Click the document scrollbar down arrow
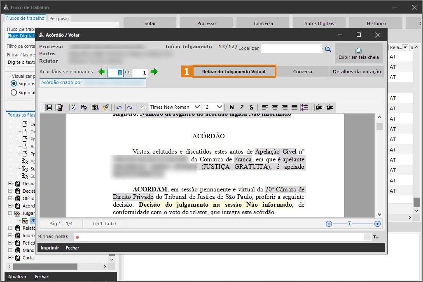This screenshot has width=423, height=282. click(x=380, y=214)
